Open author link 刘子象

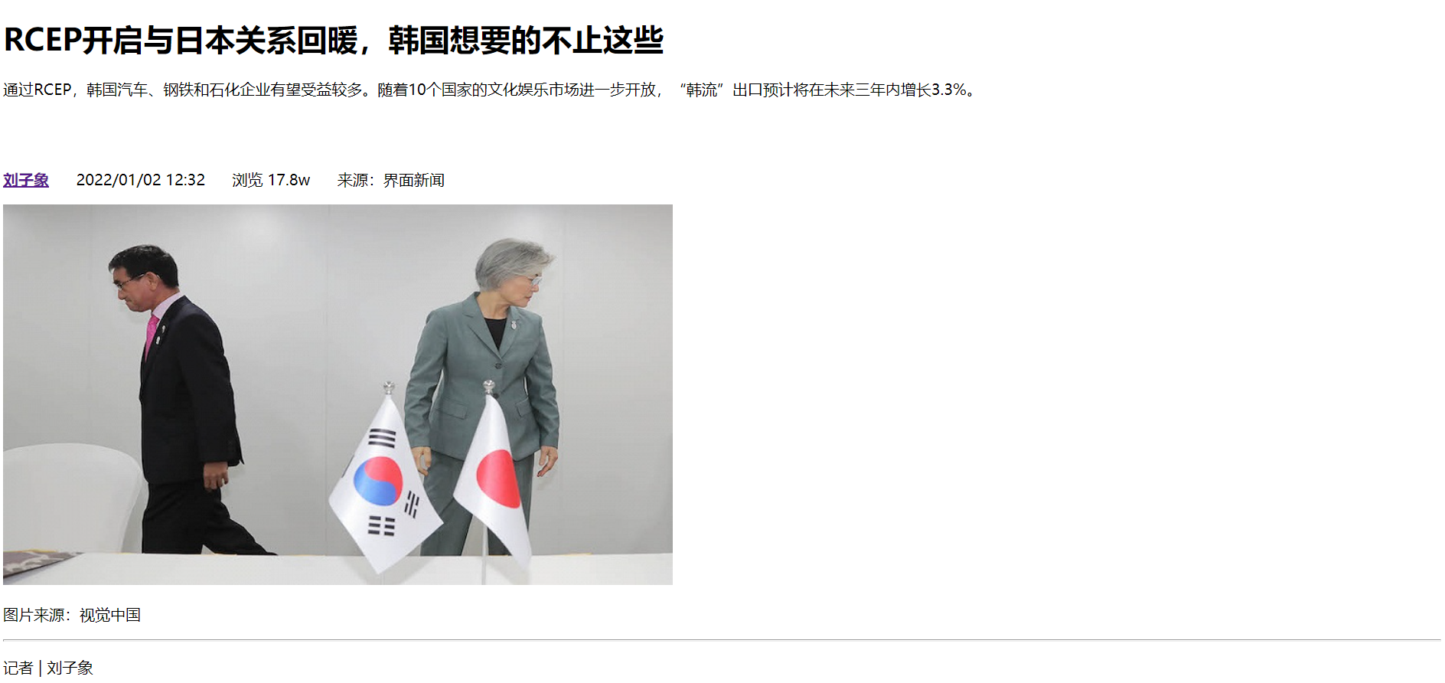[26, 180]
